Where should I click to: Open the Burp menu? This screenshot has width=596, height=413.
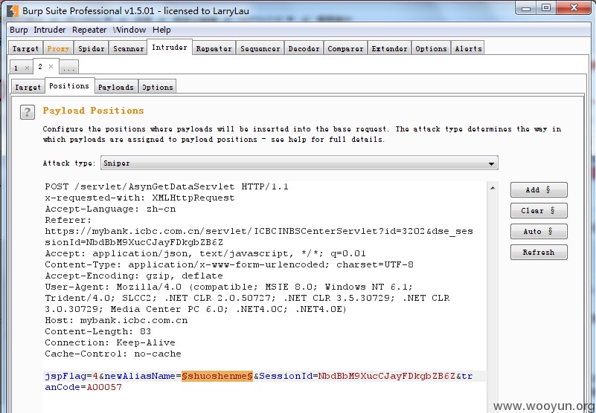click(x=19, y=30)
